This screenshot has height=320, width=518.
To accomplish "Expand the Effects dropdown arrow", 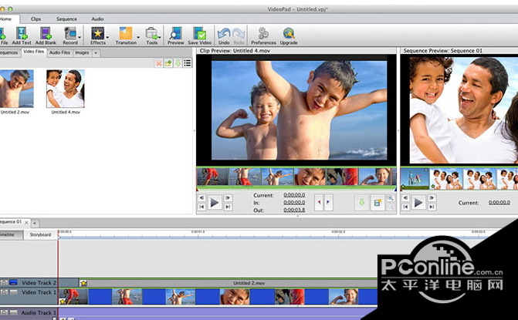I will pos(107,37).
